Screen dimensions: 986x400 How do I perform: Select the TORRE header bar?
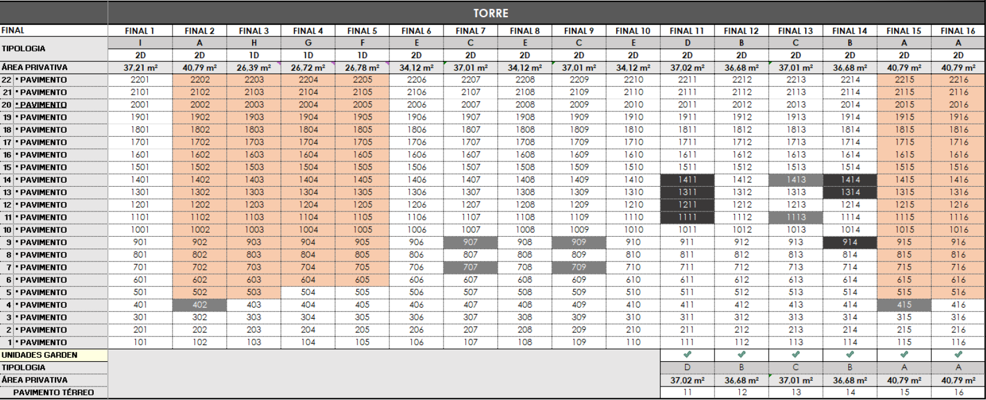click(490, 13)
